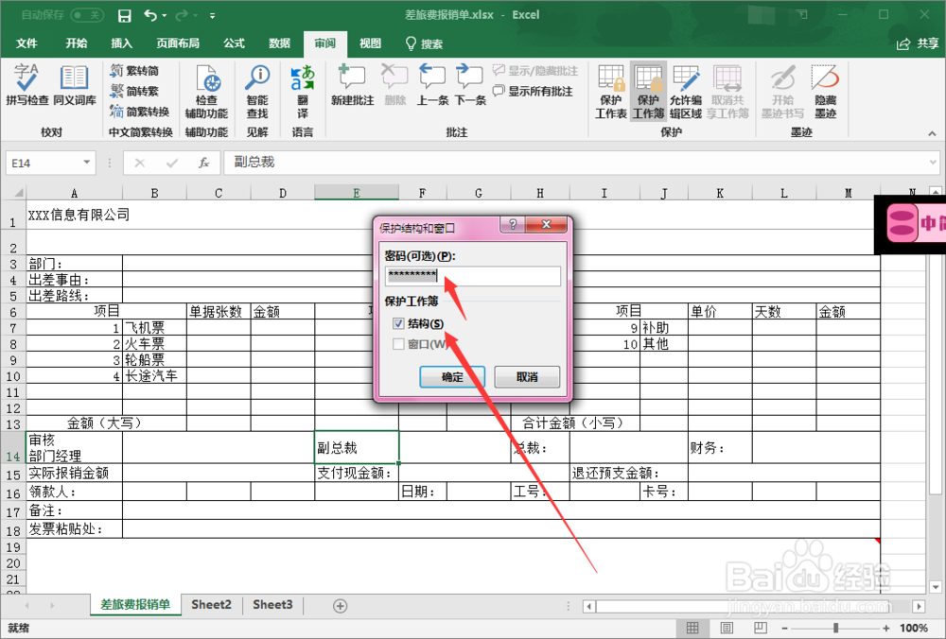Image resolution: width=946 pixels, height=639 pixels.
Task: Confirm with the OK (确定) button
Action: pos(452,377)
